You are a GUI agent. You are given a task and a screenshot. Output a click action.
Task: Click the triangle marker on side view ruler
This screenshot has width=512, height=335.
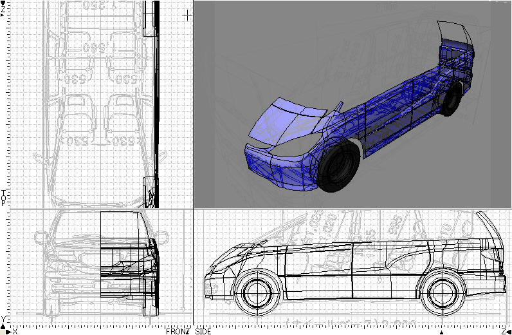(441, 332)
